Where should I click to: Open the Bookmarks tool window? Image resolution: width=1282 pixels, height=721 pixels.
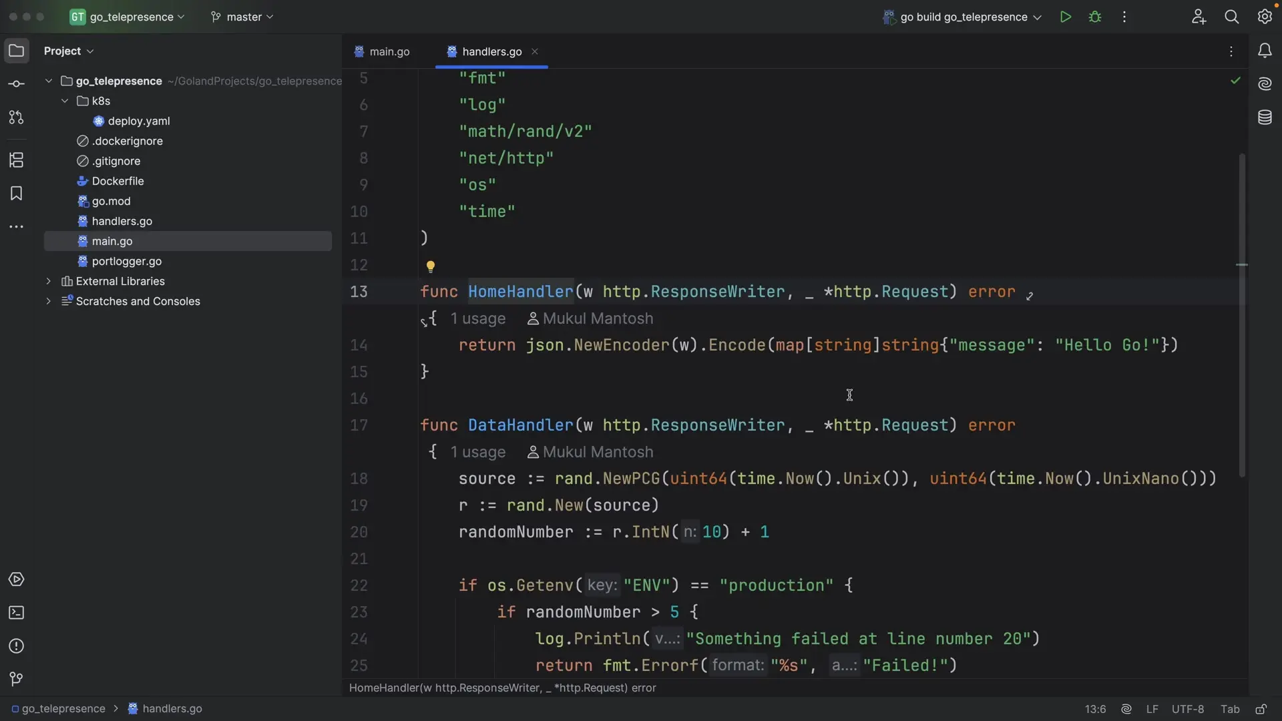tap(17, 194)
